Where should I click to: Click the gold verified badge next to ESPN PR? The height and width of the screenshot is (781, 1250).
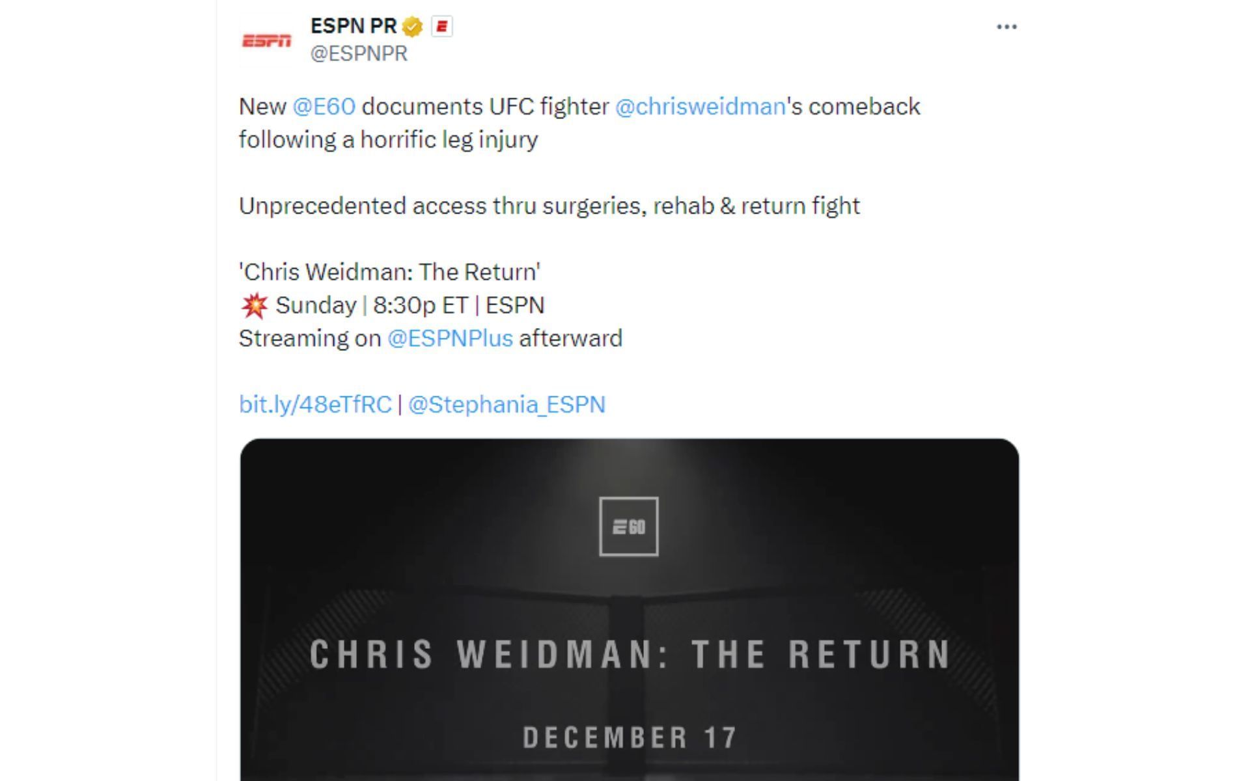pyautogui.click(x=413, y=27)
